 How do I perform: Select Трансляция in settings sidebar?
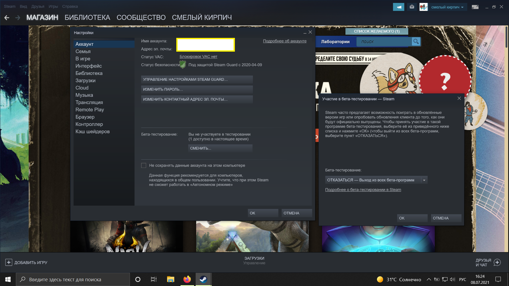pyautogui.click(x=104, y=102)
